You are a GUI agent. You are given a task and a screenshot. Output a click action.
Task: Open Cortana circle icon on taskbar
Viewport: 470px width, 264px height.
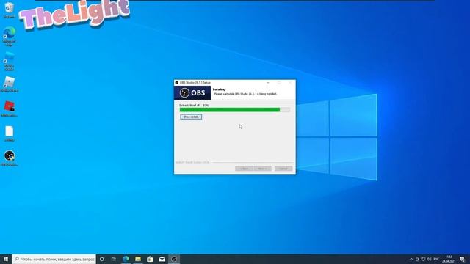point(102,259)
